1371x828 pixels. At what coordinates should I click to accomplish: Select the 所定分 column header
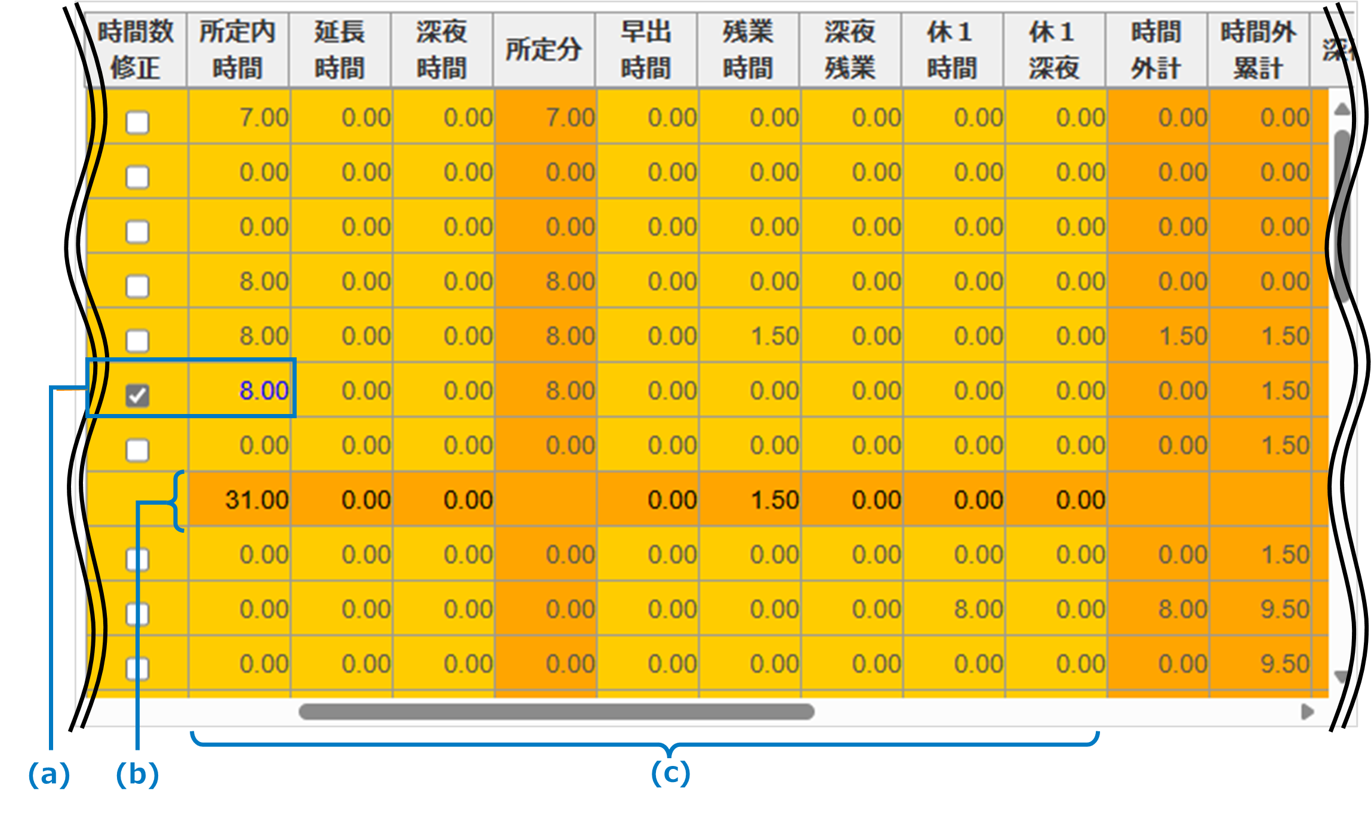point(544,50)
